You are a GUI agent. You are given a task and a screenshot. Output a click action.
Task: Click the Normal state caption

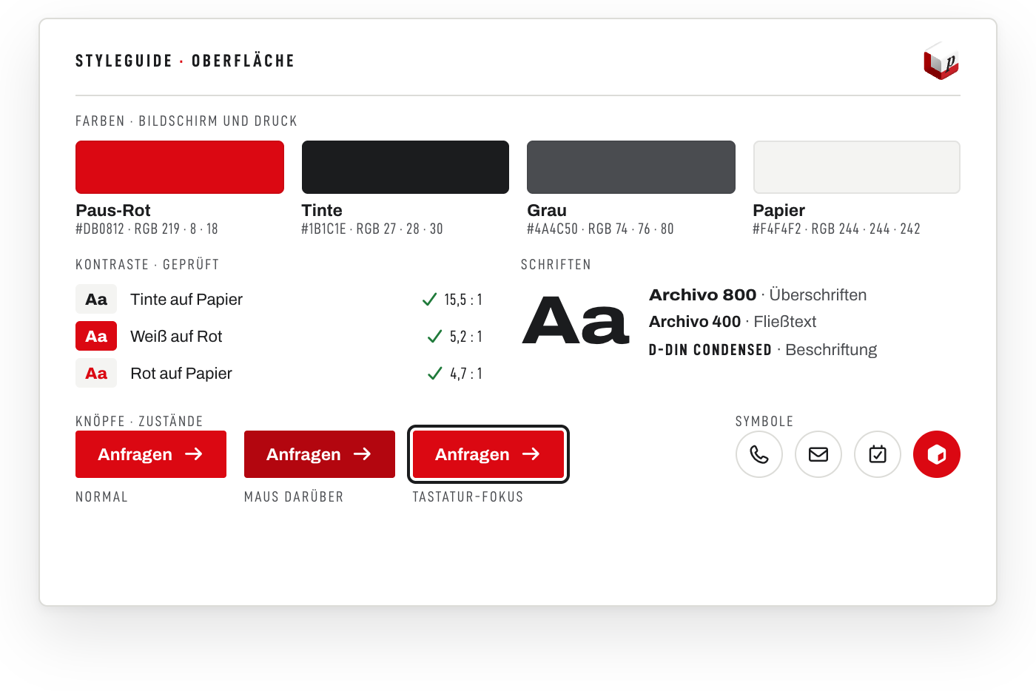pos(102,497)
